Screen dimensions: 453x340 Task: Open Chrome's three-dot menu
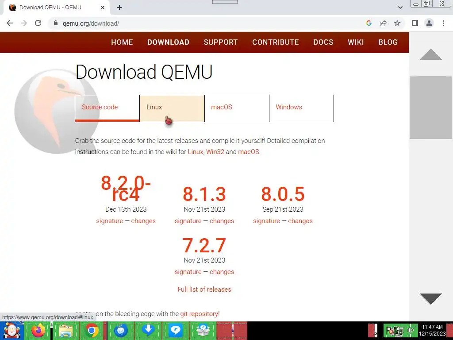[x=443, y=23]
